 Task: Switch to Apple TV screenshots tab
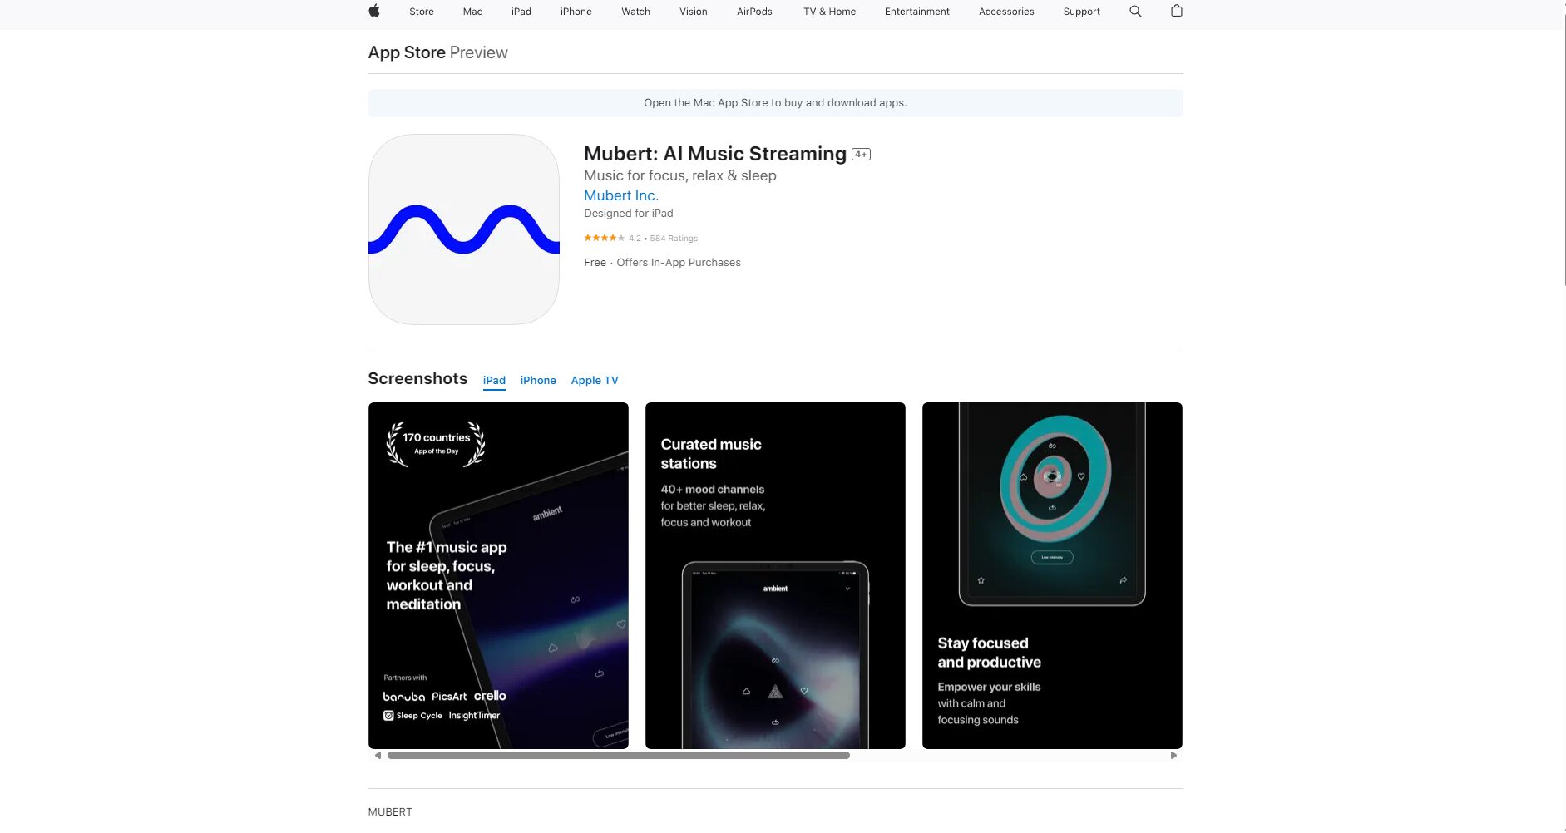click(595, 381)
